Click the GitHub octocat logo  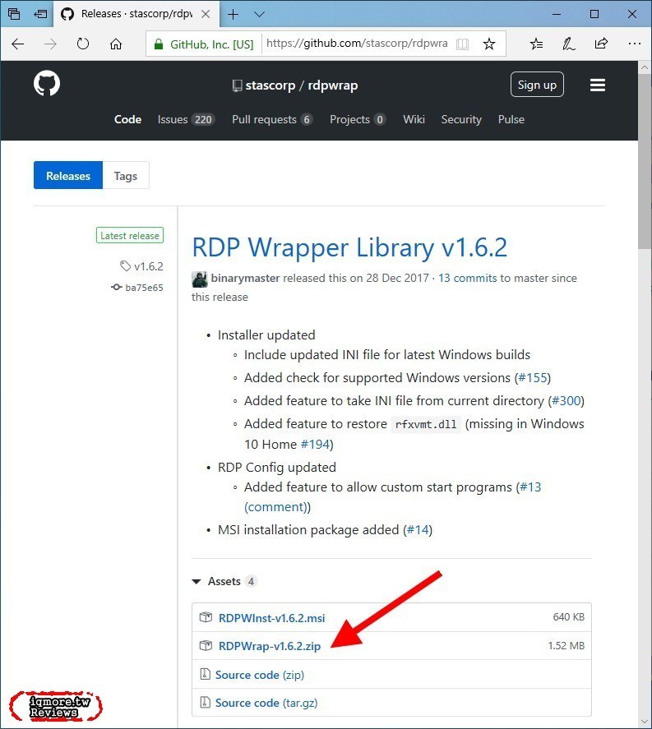47,85
